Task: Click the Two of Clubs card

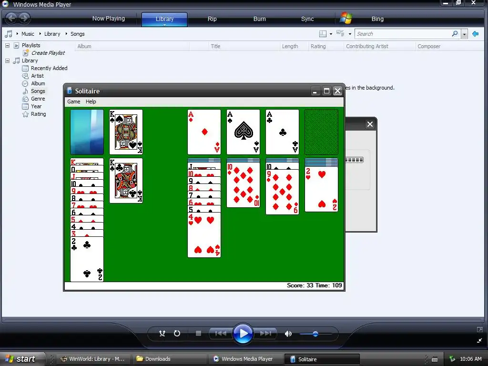Action: 87,259
